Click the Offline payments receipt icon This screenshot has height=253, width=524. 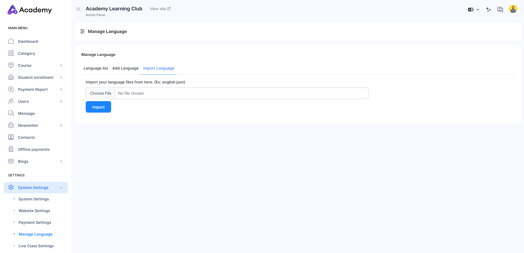(x=11, y=149)
